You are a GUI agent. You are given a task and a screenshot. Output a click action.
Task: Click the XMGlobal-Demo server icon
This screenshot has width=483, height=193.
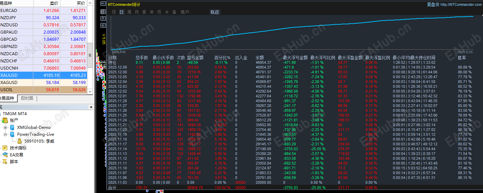(12, 128)
